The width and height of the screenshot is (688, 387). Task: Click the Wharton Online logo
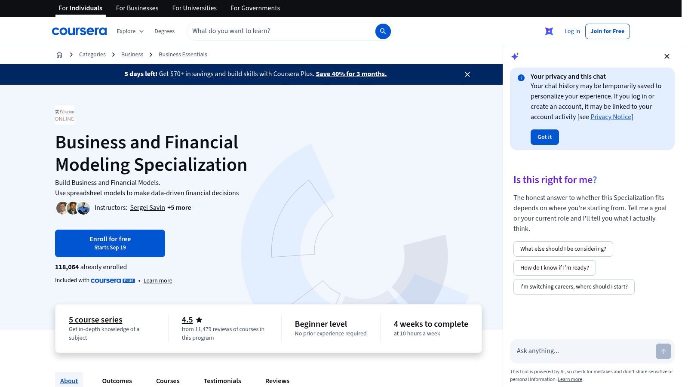[x=64, y=115]
